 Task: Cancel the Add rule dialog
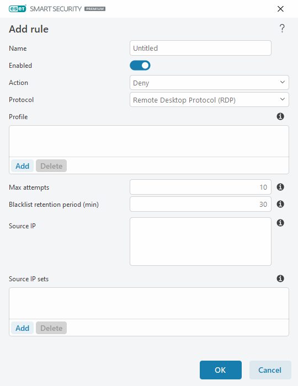point(270,370)
